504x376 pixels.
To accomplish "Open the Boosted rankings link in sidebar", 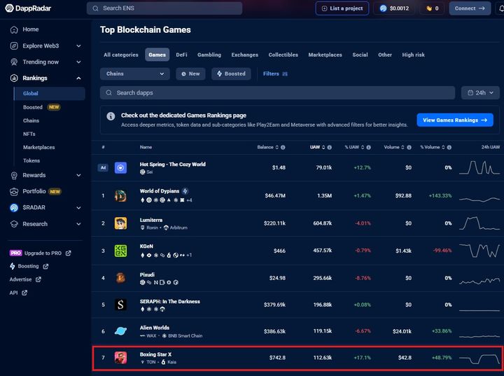I will tap(33, 107).
